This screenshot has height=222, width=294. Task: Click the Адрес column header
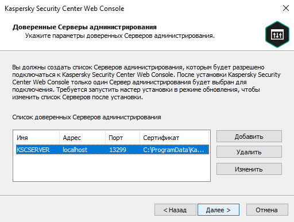[82, 138]
